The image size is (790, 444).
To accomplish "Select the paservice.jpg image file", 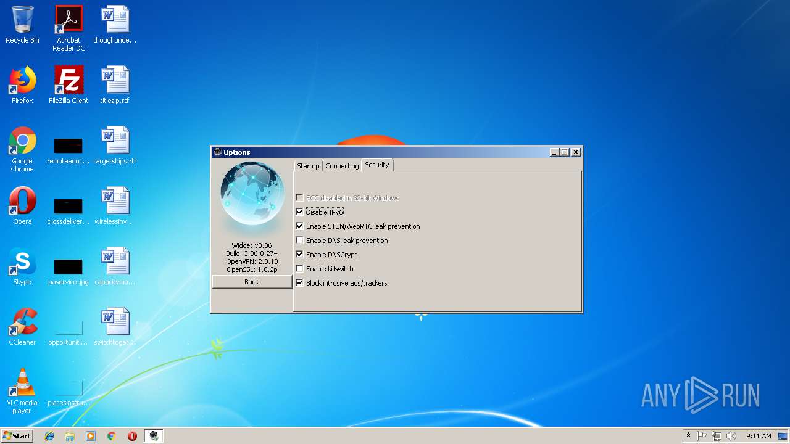I will [69, 271].
